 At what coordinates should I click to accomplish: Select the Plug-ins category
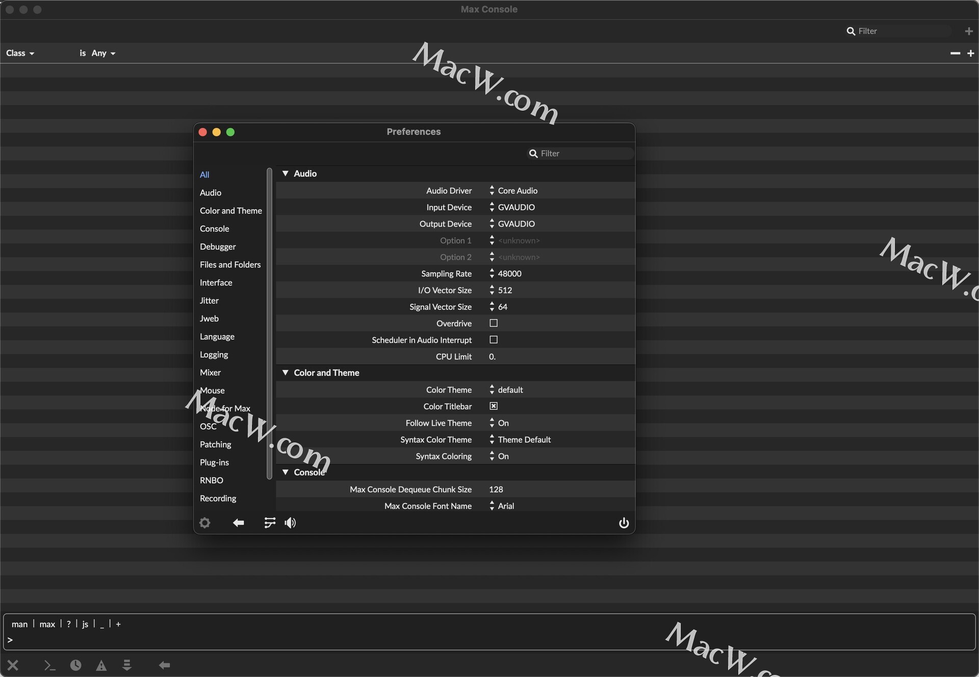(x=214, y=462)
